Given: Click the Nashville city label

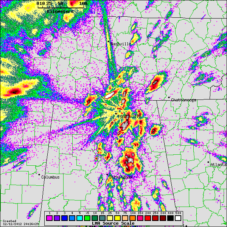Looking at the screenshot, I should click(x=121, y=44).
